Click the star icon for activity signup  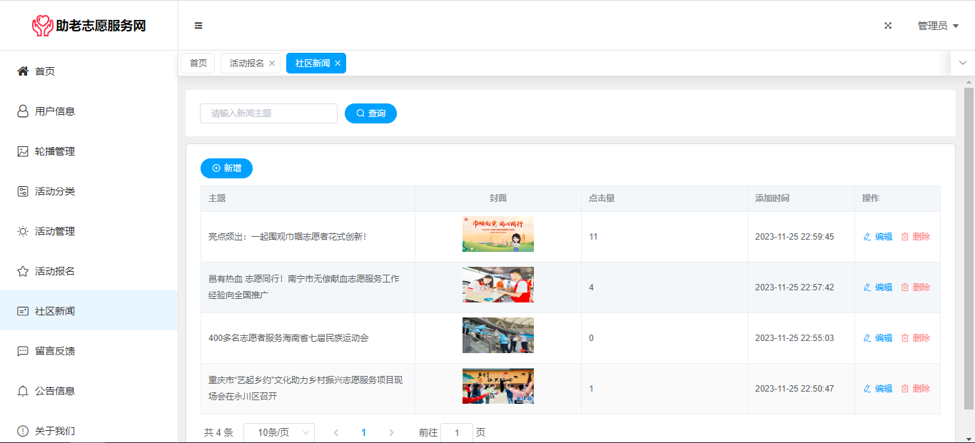point(23,271)
